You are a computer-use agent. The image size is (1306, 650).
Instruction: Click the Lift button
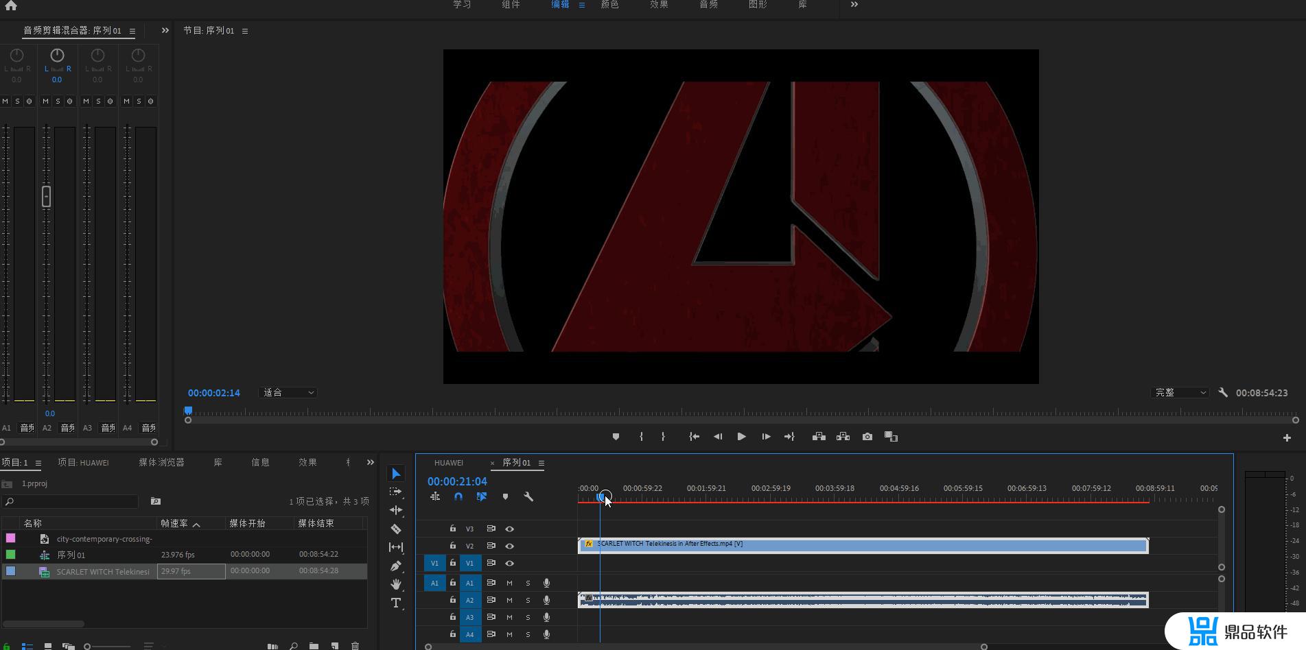pyautogui.click(x=819, y=437)
